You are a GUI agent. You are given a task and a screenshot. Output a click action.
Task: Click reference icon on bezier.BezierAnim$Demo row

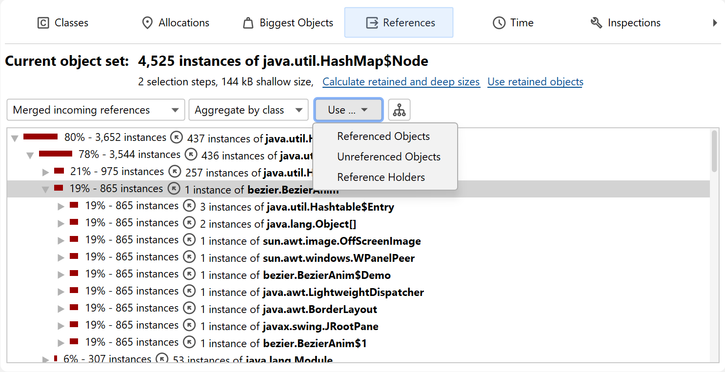tap(189, 274)
